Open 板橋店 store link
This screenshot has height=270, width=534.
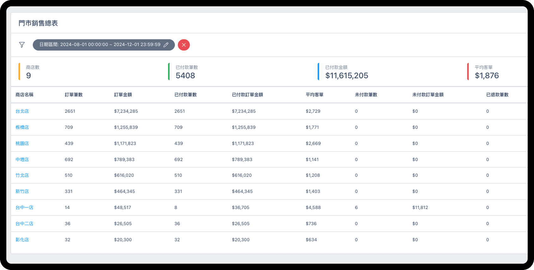pos(22,127)
